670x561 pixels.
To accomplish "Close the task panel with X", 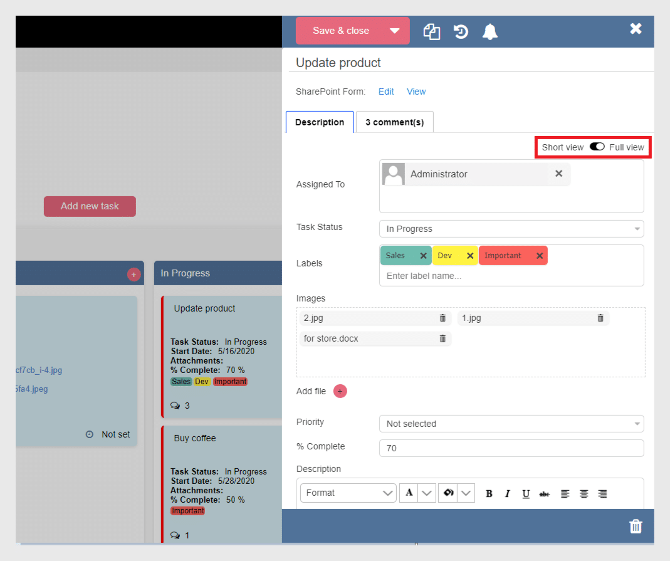I will point(636,29).
